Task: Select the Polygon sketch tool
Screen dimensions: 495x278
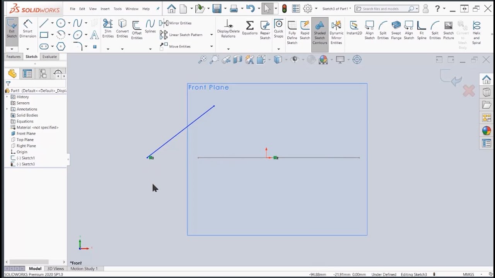Action: [61, 47]
